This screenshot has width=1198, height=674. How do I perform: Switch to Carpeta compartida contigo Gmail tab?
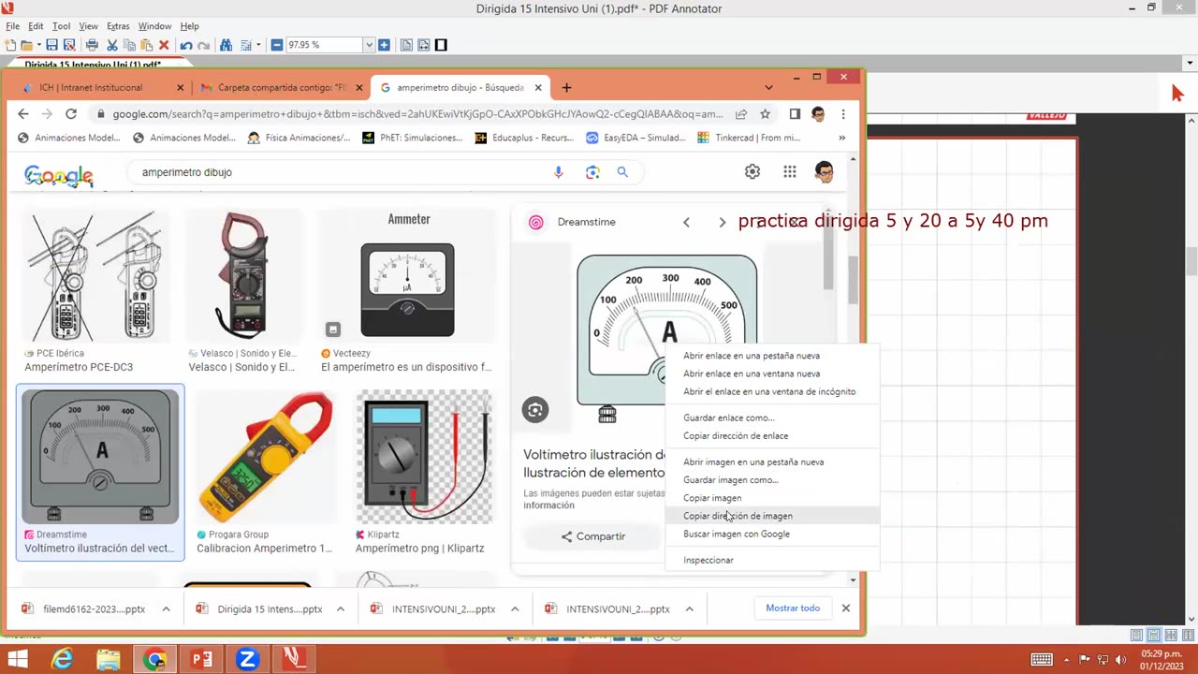coord(281,87)
